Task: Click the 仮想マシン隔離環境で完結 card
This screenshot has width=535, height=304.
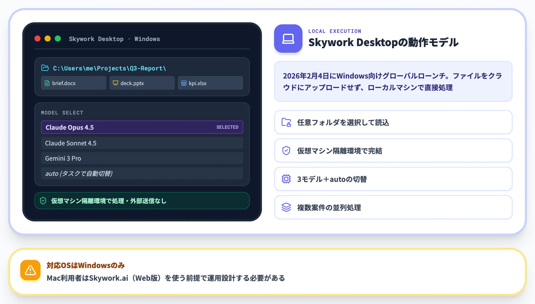Action: click(393, 151)
